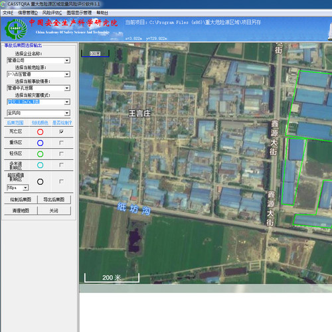This screenshot has height=332, width=332.
Task: Open the 风险评估 menu
Action: (52, 13)
